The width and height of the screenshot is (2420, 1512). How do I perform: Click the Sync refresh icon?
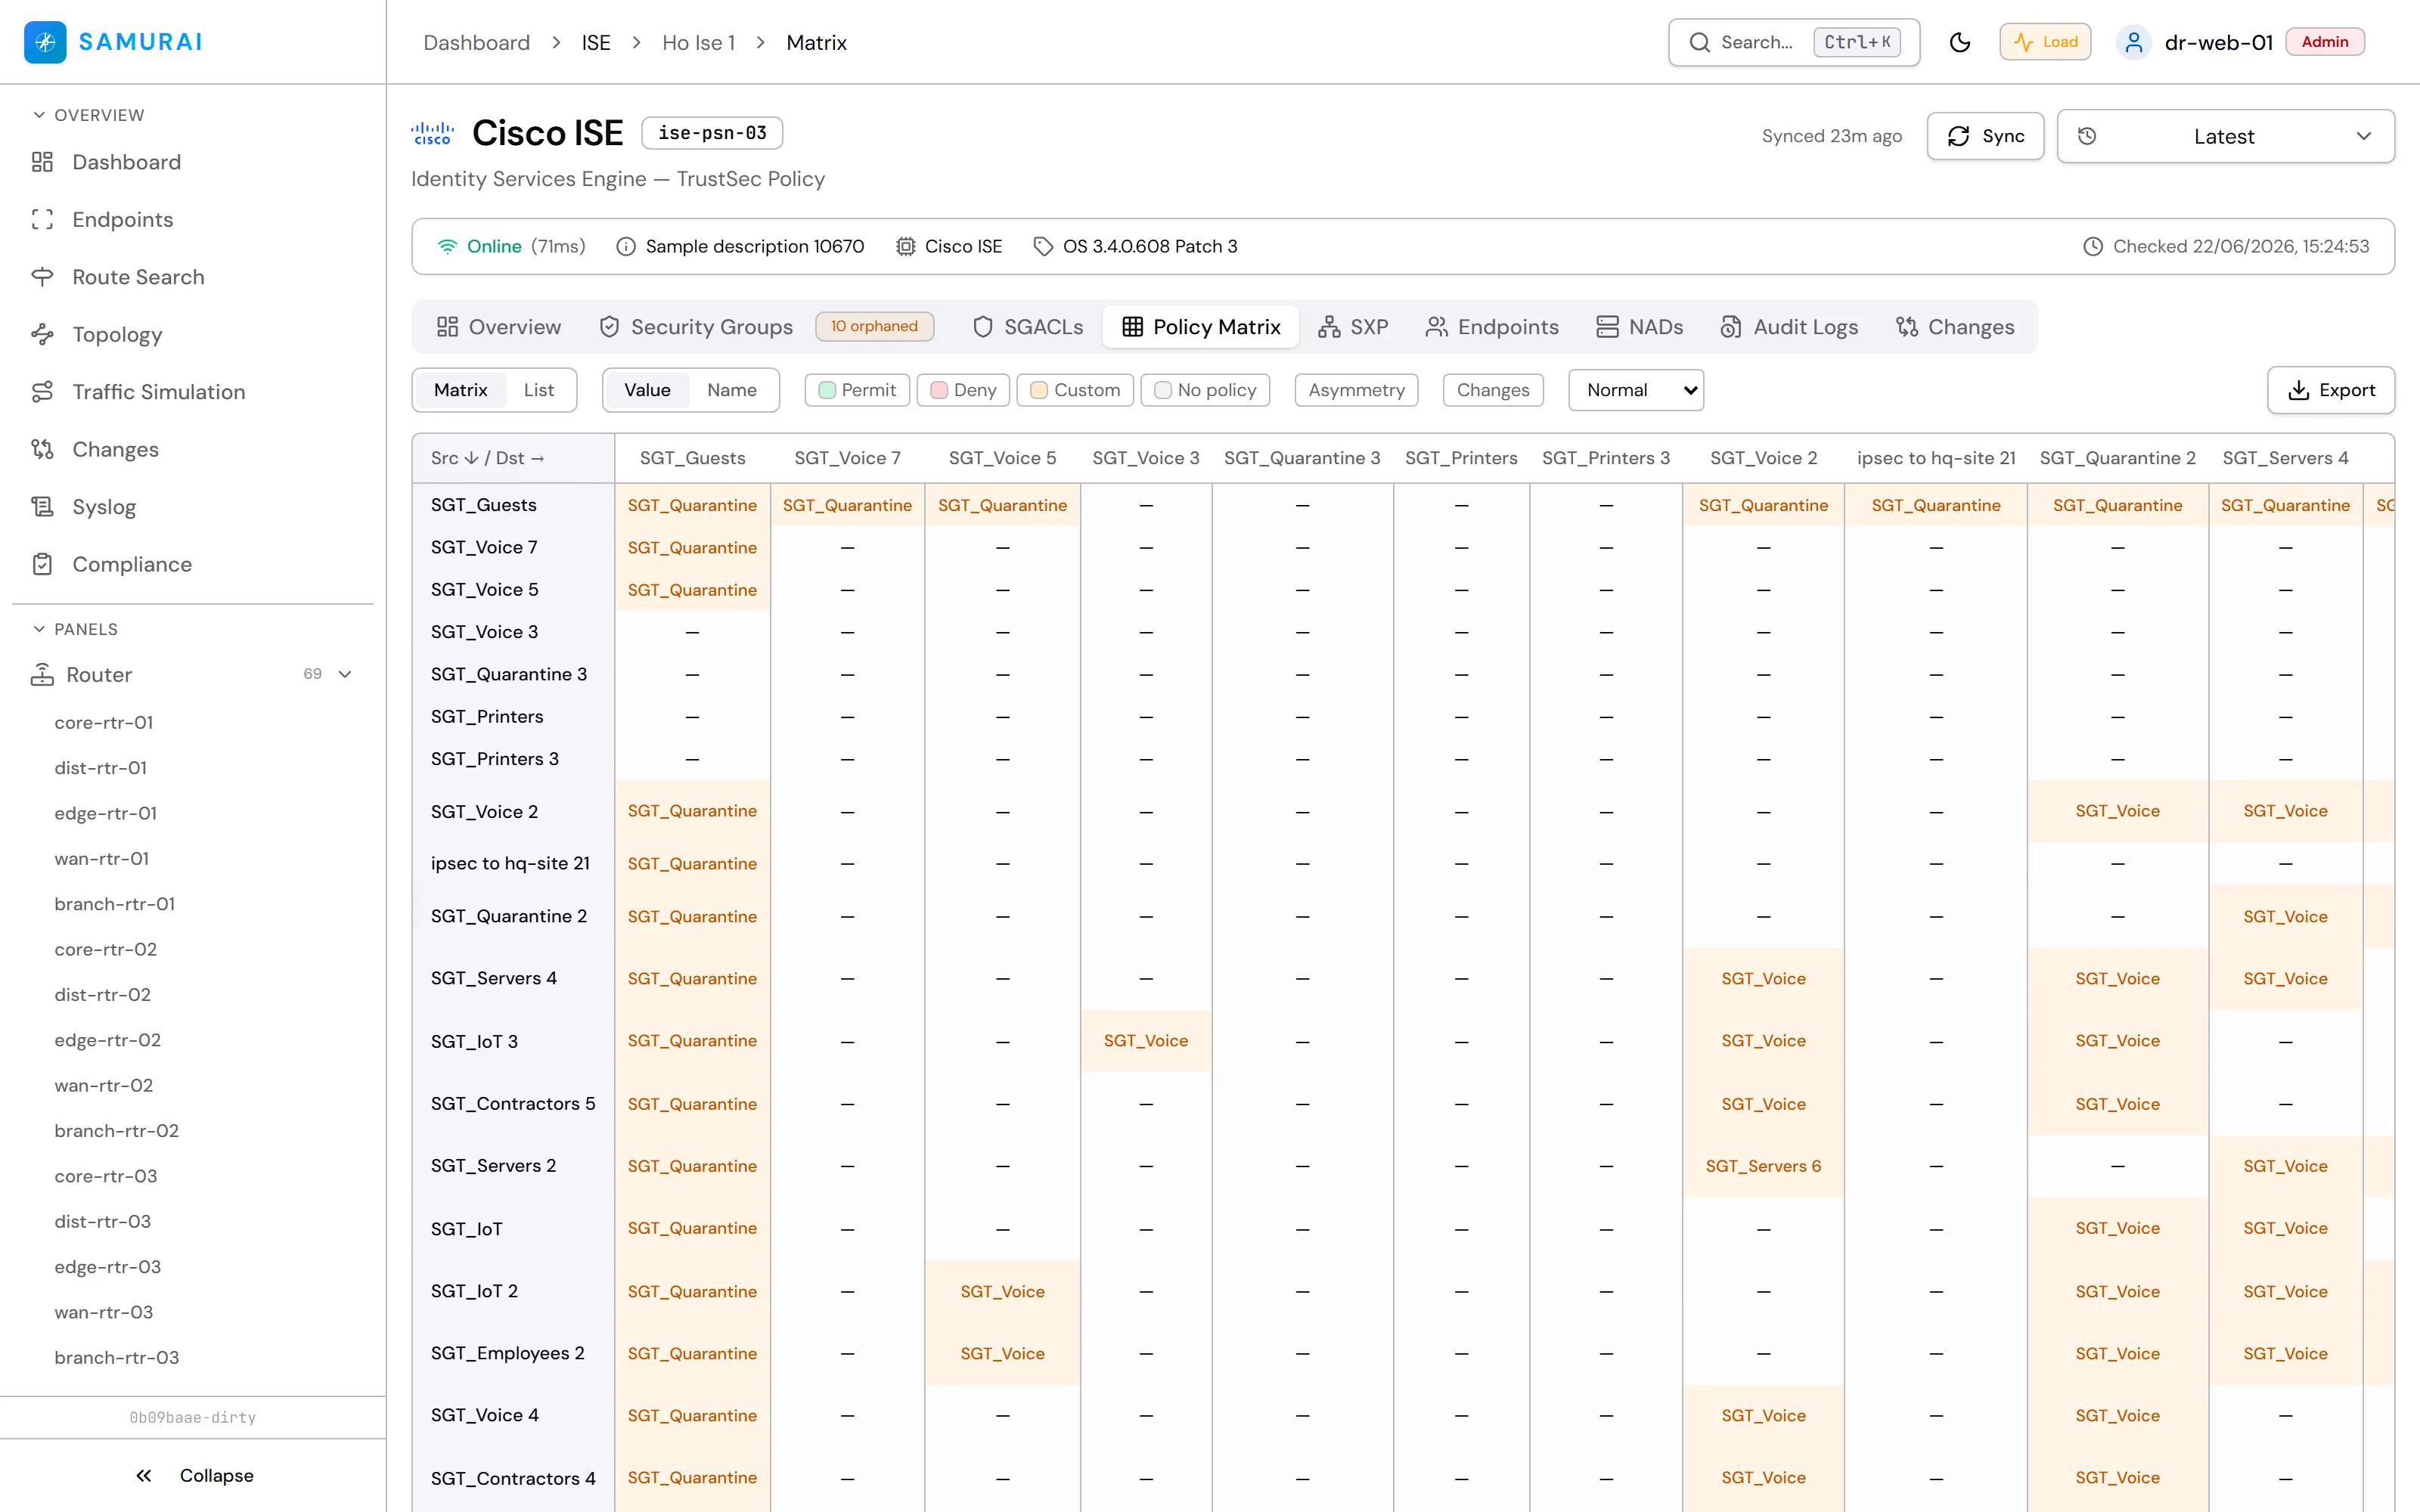pyautogui.click(x=1959, y=136)
